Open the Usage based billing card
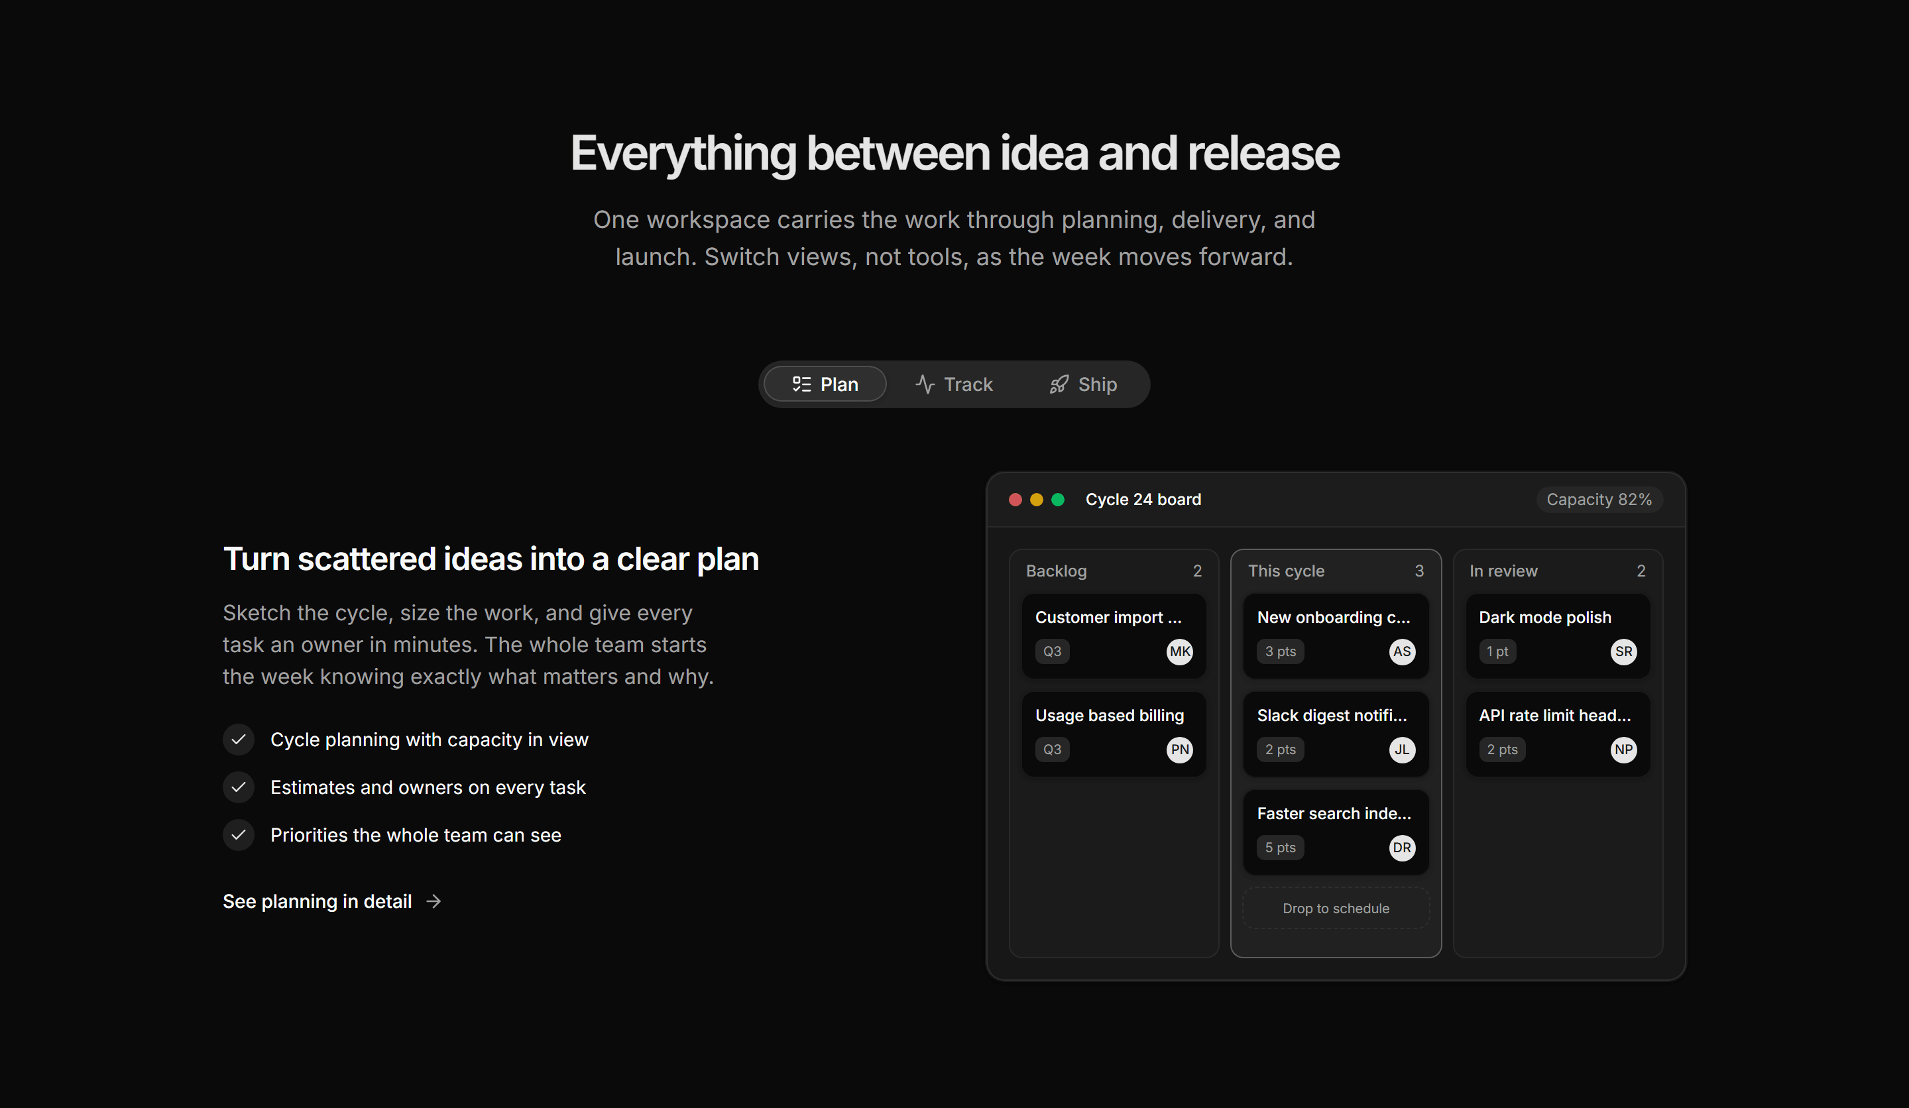 tap(1114, 733)
